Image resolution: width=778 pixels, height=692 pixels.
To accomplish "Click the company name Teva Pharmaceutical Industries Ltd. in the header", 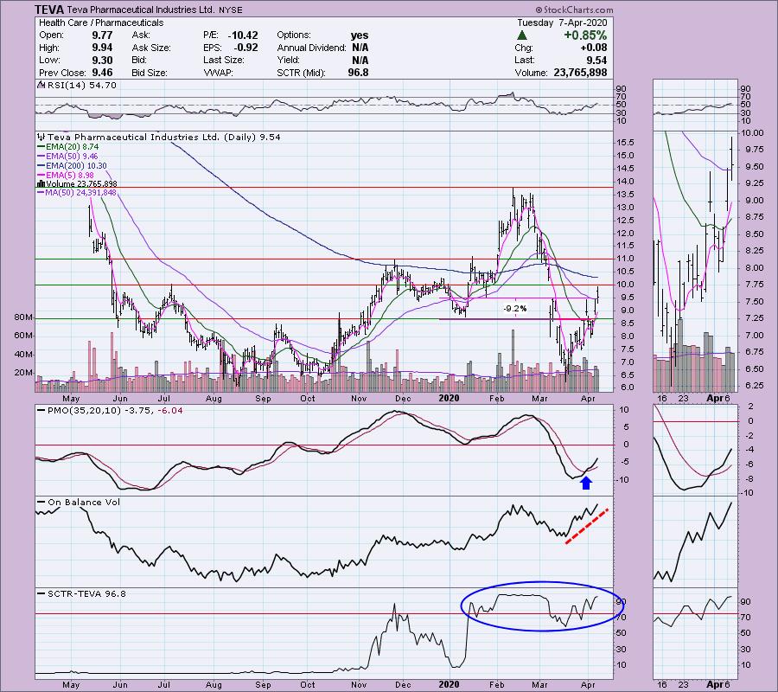I will tap(141, 10).
